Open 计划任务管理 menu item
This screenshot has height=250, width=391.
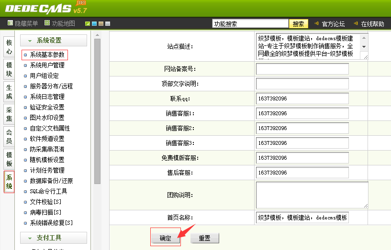(47, 170)
